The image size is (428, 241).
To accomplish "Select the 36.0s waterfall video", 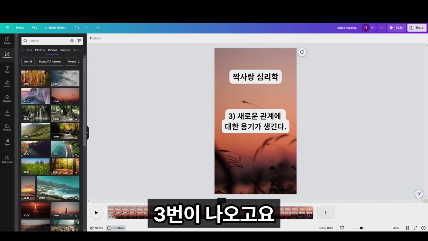I will click(x=35, y=114).
